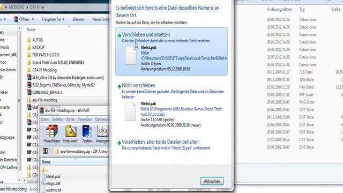
Task: Click WinRAR Testen icon
Action: 87,133
